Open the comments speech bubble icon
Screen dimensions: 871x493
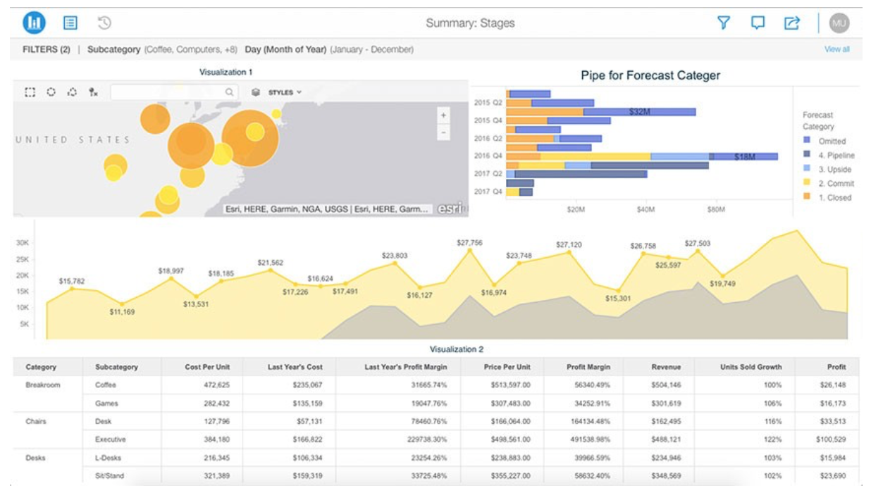coord(758,23)
